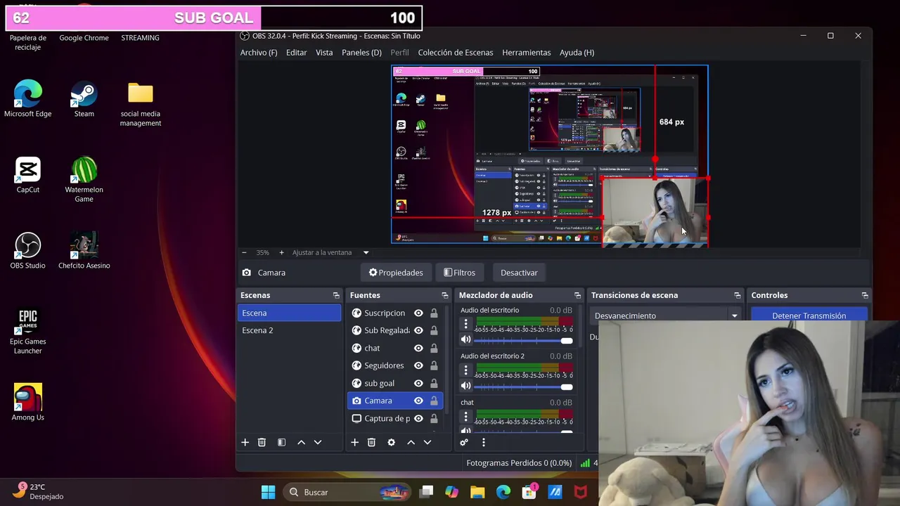
Task: Open Vista menu
Action: point(324,53)
